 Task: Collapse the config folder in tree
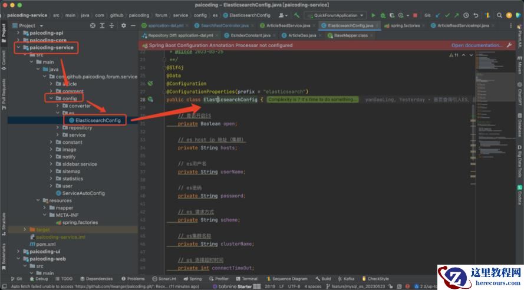tap(51, 98)
